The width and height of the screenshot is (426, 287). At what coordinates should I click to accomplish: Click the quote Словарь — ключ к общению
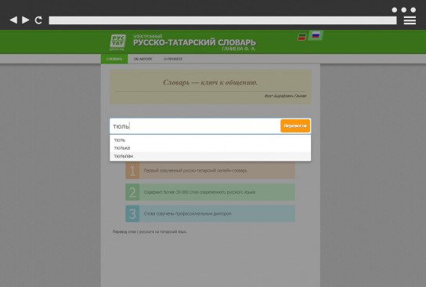tap(211, 82)
